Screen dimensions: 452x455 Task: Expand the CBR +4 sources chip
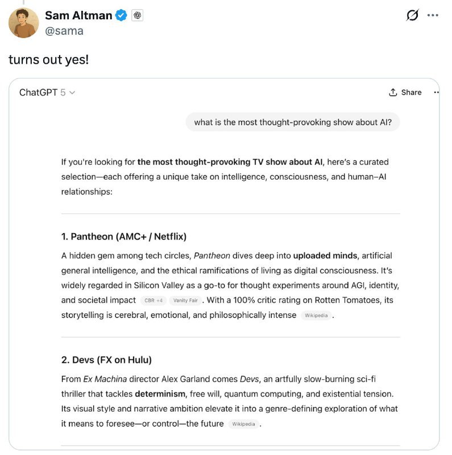(x=154, y=300)
